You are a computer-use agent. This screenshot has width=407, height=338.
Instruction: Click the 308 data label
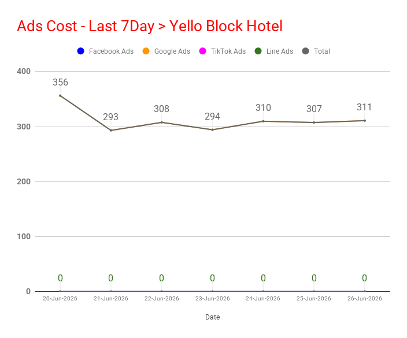(x=161, y=109)
